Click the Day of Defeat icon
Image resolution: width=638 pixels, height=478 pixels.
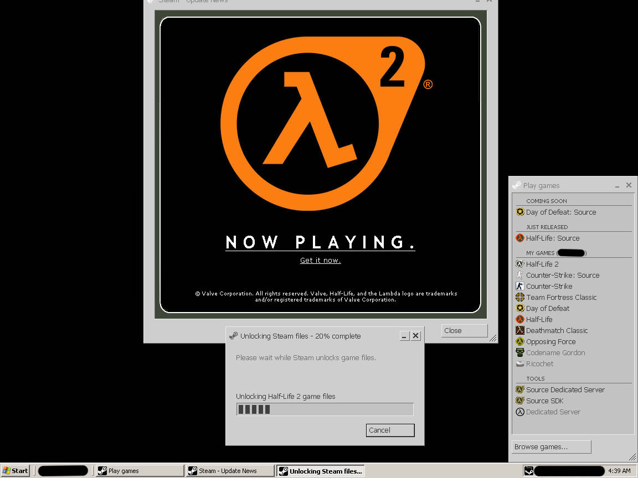[x=520, y=308]
